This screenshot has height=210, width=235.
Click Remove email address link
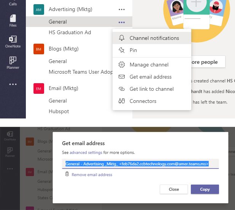[x=92, y=175]
